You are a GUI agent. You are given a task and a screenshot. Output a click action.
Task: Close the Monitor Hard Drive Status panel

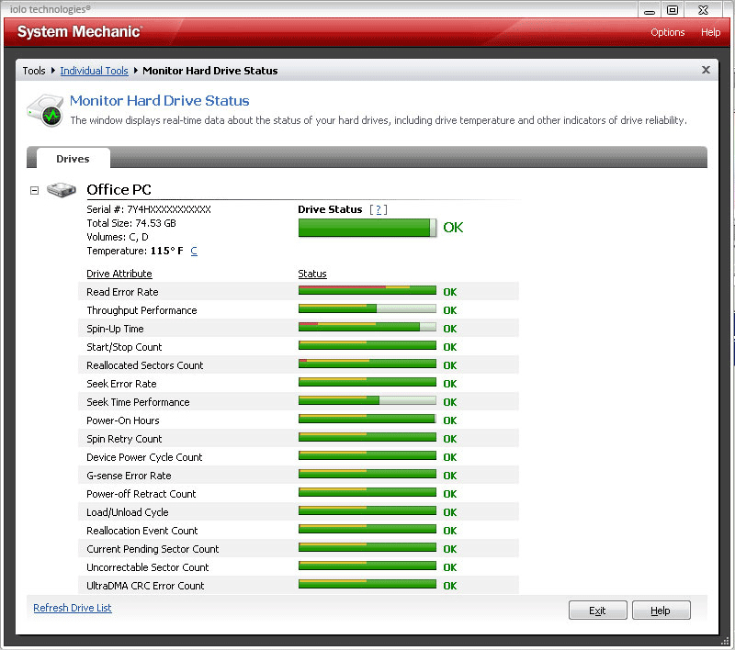706,70
